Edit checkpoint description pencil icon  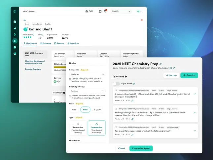tap(174, 68)
